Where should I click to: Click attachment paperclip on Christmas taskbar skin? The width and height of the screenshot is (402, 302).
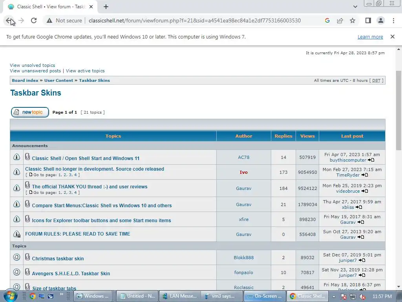click(27, 257)
